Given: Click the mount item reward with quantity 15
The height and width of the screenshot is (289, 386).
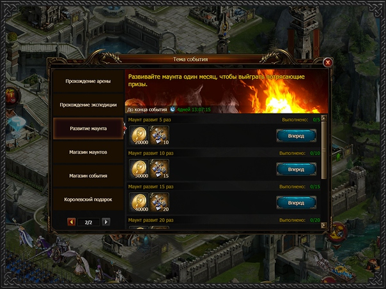Looking at the screenshot, I should click(160, 168).
